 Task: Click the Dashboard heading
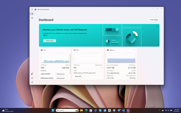point(46,20)
